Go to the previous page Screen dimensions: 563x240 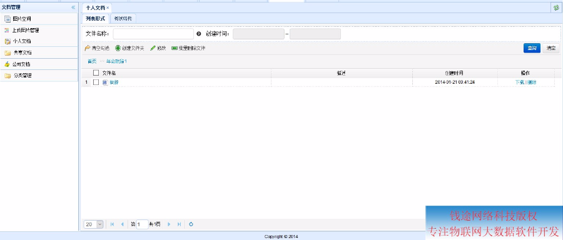(122, 224)
